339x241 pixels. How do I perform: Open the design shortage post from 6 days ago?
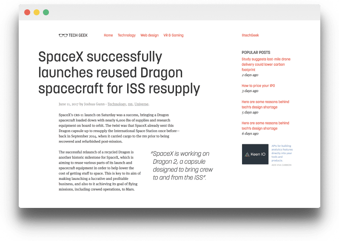point(265,126)
